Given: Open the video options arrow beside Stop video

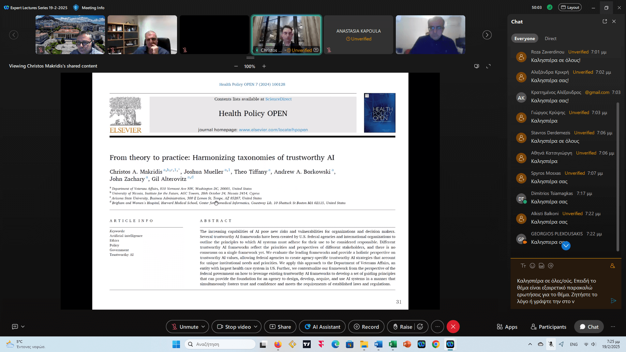Looking at the screenshot, I should point(256,327).
